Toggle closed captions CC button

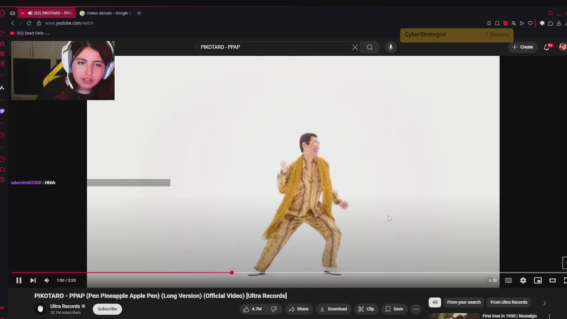pyautogui.click(x=509, y=280)
